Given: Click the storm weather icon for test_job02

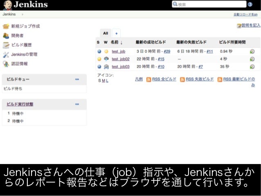Looking at the screenshot, I should point(106,59).
